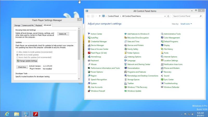Open File Explorer from the taskbar
Screen dimensions: 208x117
17,114
